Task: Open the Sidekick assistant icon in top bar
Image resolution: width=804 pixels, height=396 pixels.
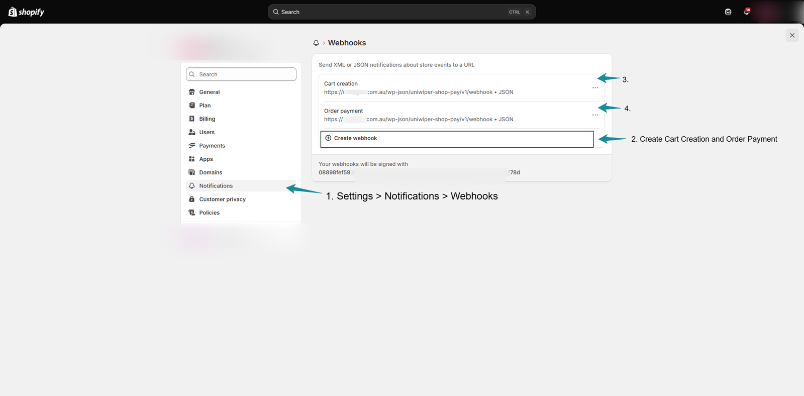Action: pyautogui.click(x=728, y=12)
